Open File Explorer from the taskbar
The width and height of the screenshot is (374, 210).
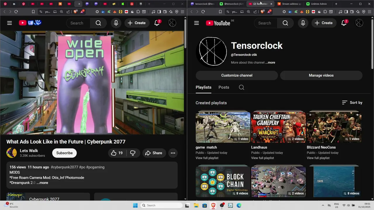(x=196, y=205)
